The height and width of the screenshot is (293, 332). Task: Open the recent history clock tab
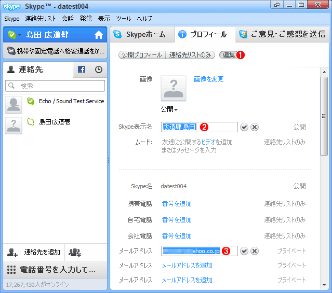coord(98,69)
